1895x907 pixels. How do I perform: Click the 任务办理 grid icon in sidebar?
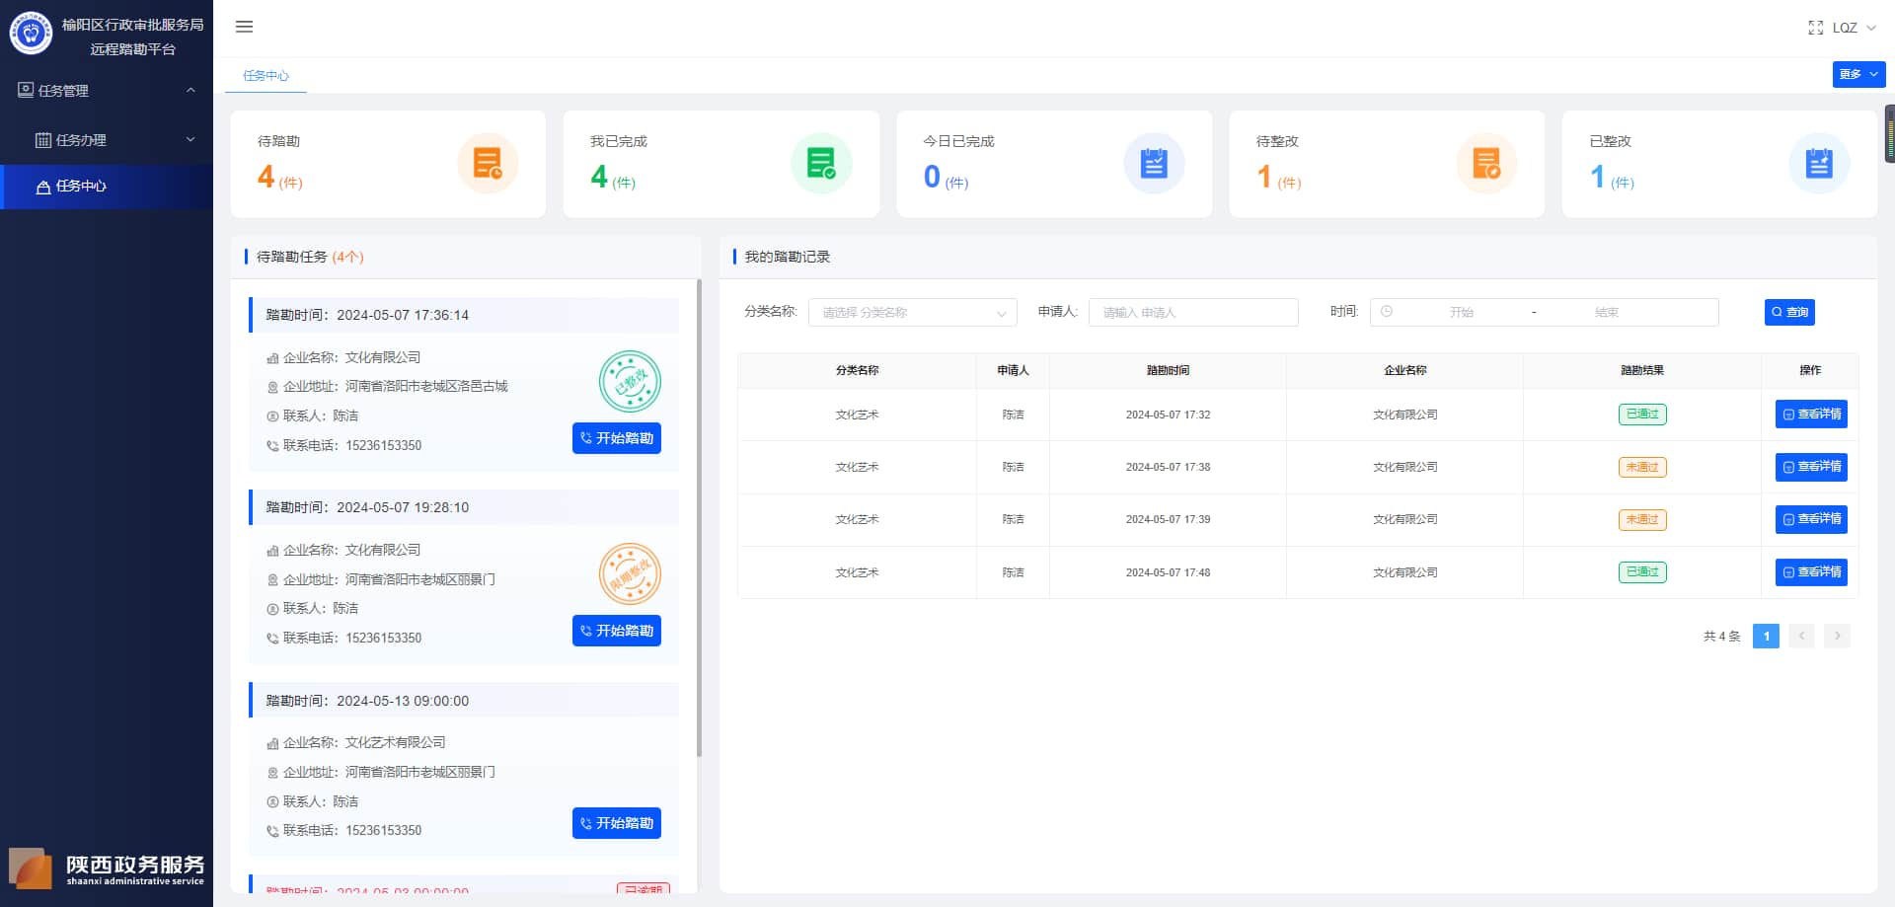43,140
